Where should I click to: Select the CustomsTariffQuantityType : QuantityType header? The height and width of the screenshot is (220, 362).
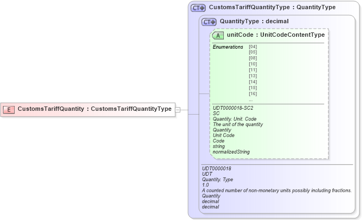(272, 8)
